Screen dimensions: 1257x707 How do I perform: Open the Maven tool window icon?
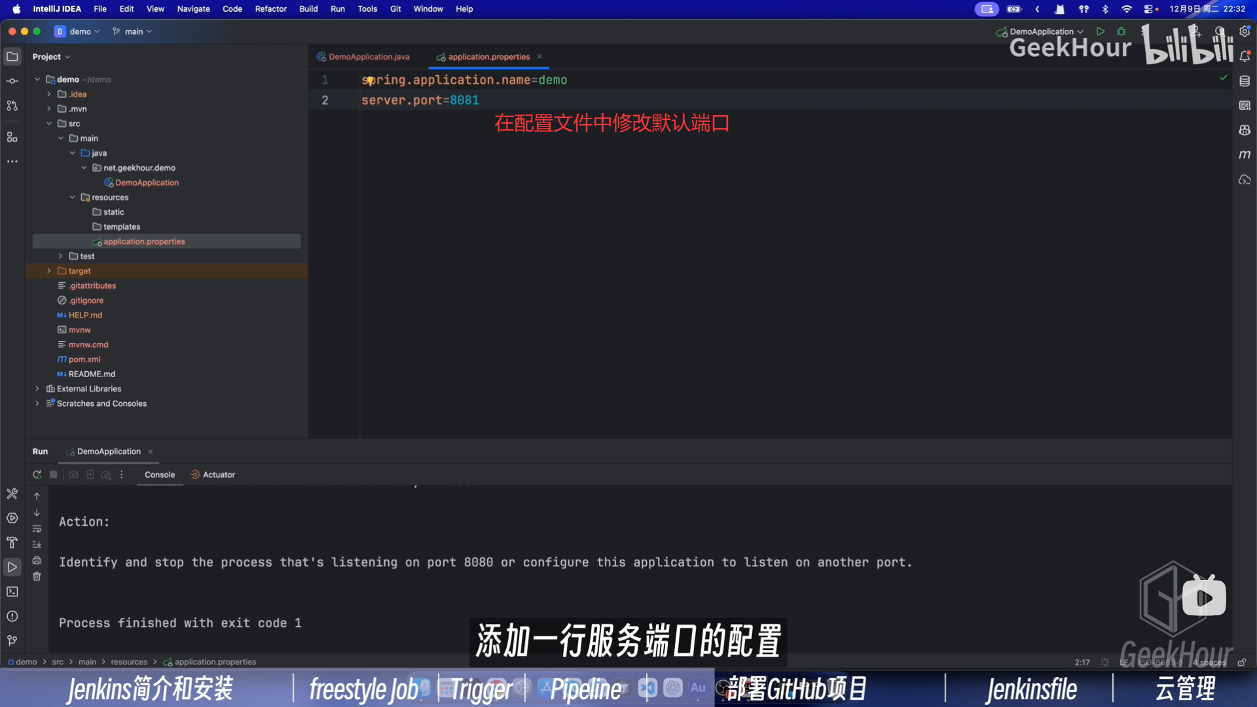click(x=1245, y=154)
